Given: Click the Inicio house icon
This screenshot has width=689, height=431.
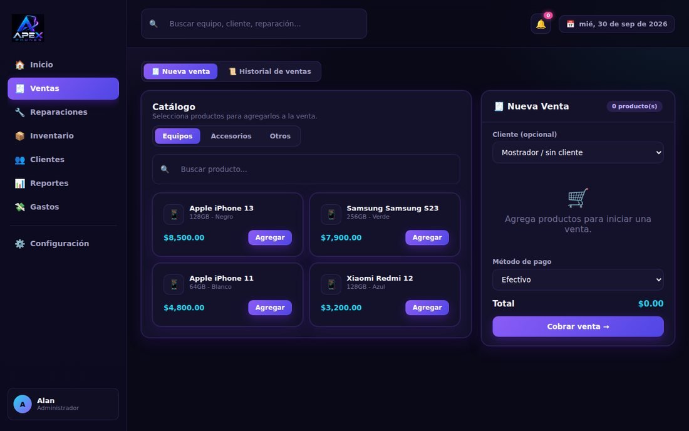Looking at the screenshot, I should click(20, 65).
